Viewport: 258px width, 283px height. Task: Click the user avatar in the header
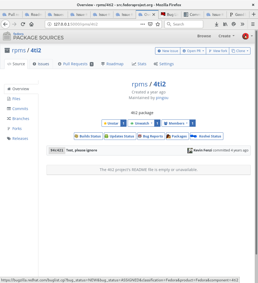tap(245, 36)
